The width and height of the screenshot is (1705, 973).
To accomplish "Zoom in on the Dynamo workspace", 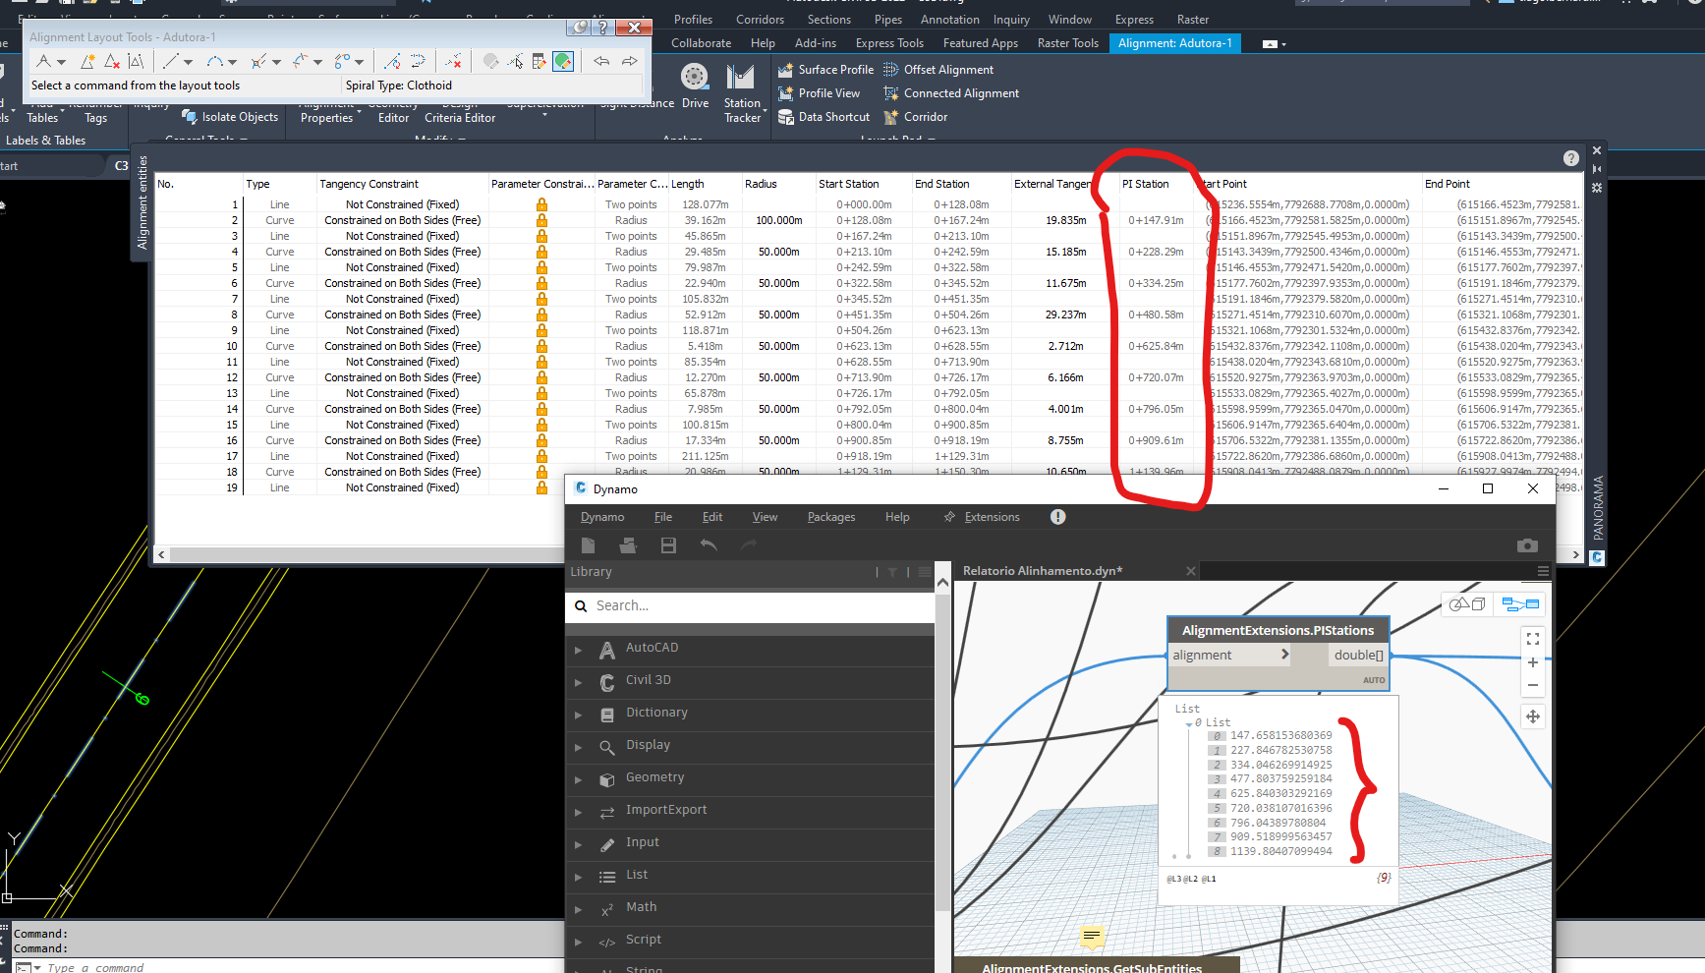I will pos(1533,663).
